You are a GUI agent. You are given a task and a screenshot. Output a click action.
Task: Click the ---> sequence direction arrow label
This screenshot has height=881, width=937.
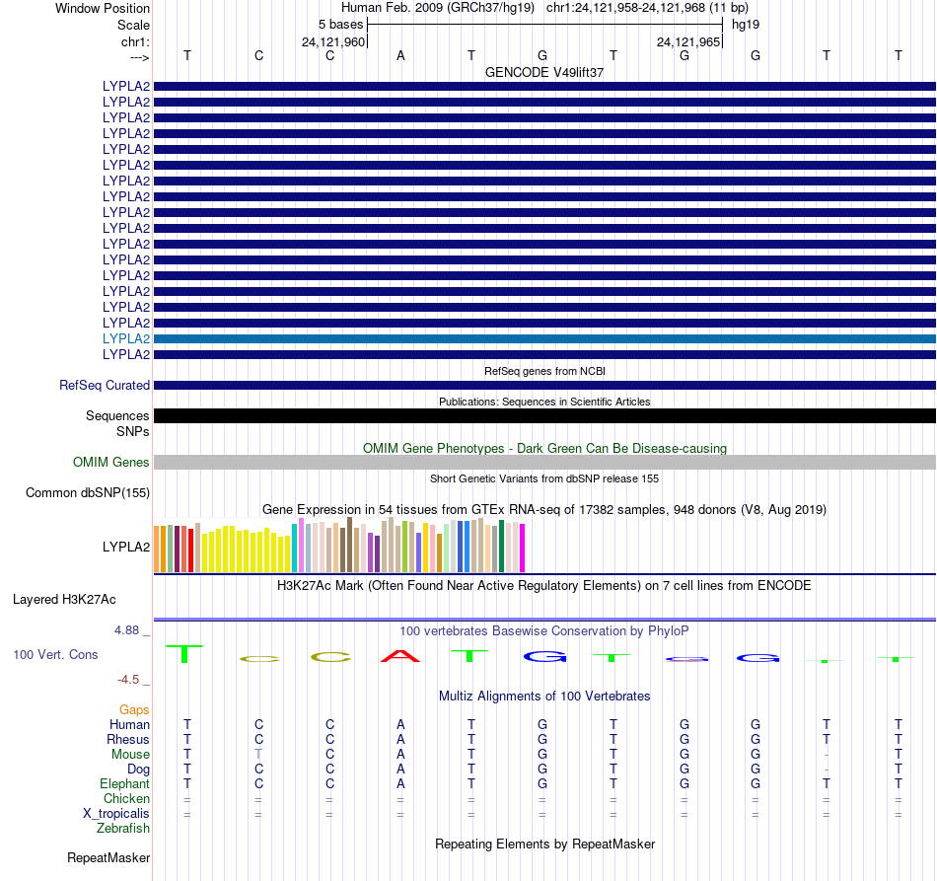(139, 57)
